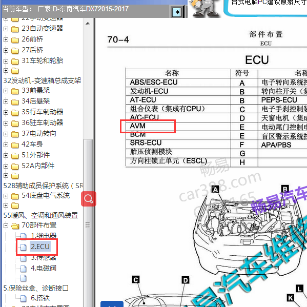The width and height of the screenshot is (307, 307).
Task: Open the 55暖风、空调和通风装置 entry
Action: pyautogui.click(x=40, y=215)
